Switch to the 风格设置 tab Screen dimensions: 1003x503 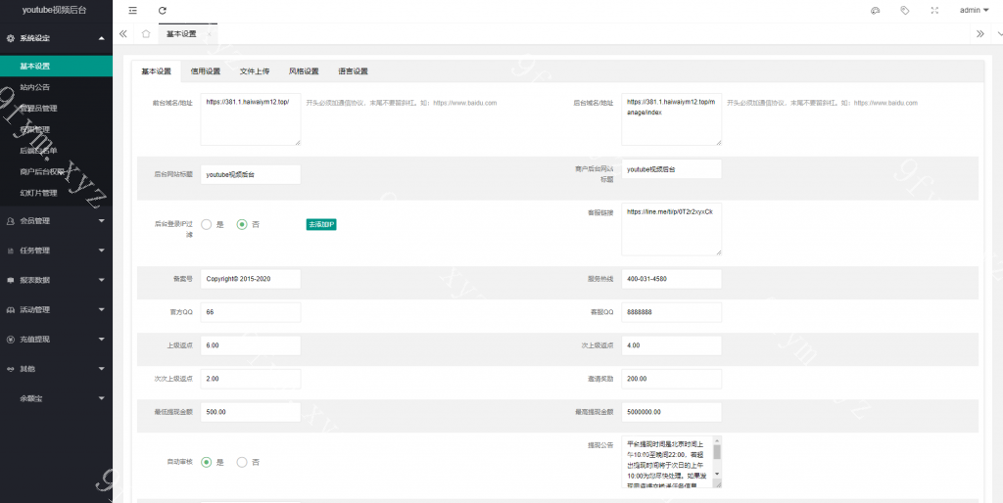click(304, 71)
